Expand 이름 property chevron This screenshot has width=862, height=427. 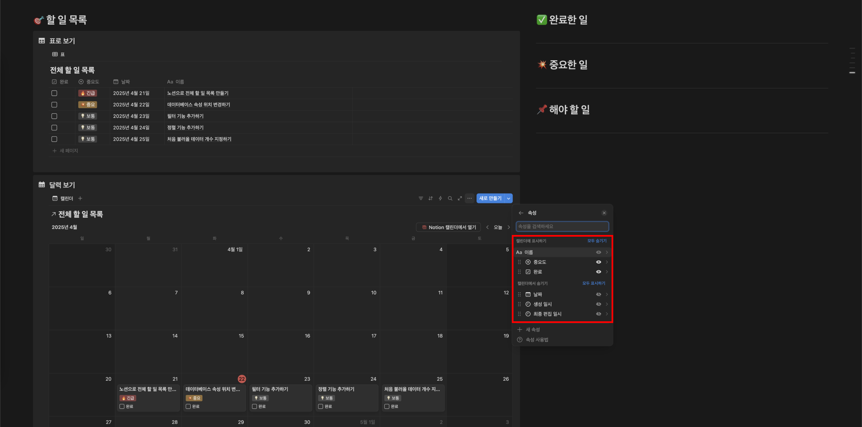(607, 252)
